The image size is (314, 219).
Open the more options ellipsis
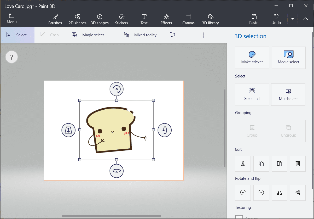point(219,35)
